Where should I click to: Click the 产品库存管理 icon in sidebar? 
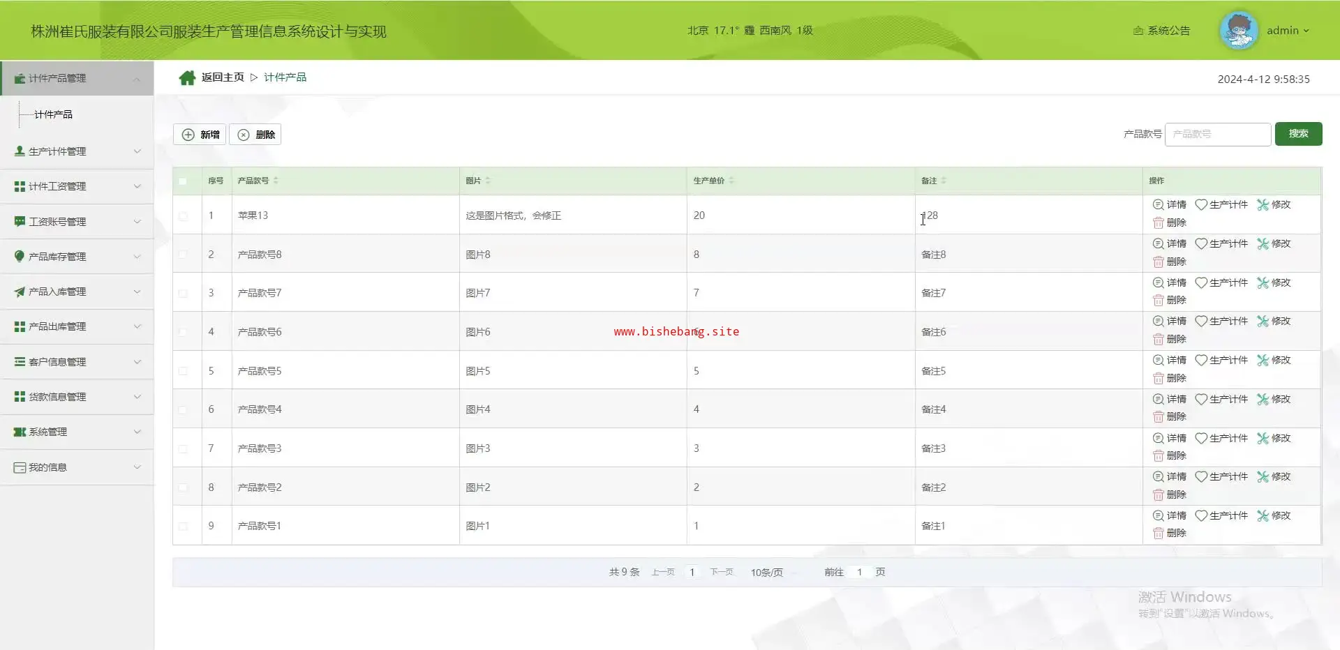[x=20, y=256]
